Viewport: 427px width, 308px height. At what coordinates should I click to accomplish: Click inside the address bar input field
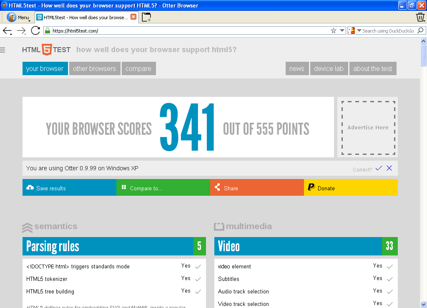(x=167, y=30)
